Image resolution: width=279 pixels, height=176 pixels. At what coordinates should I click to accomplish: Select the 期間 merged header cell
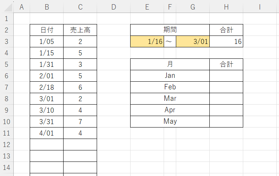[x=170, y=30]
